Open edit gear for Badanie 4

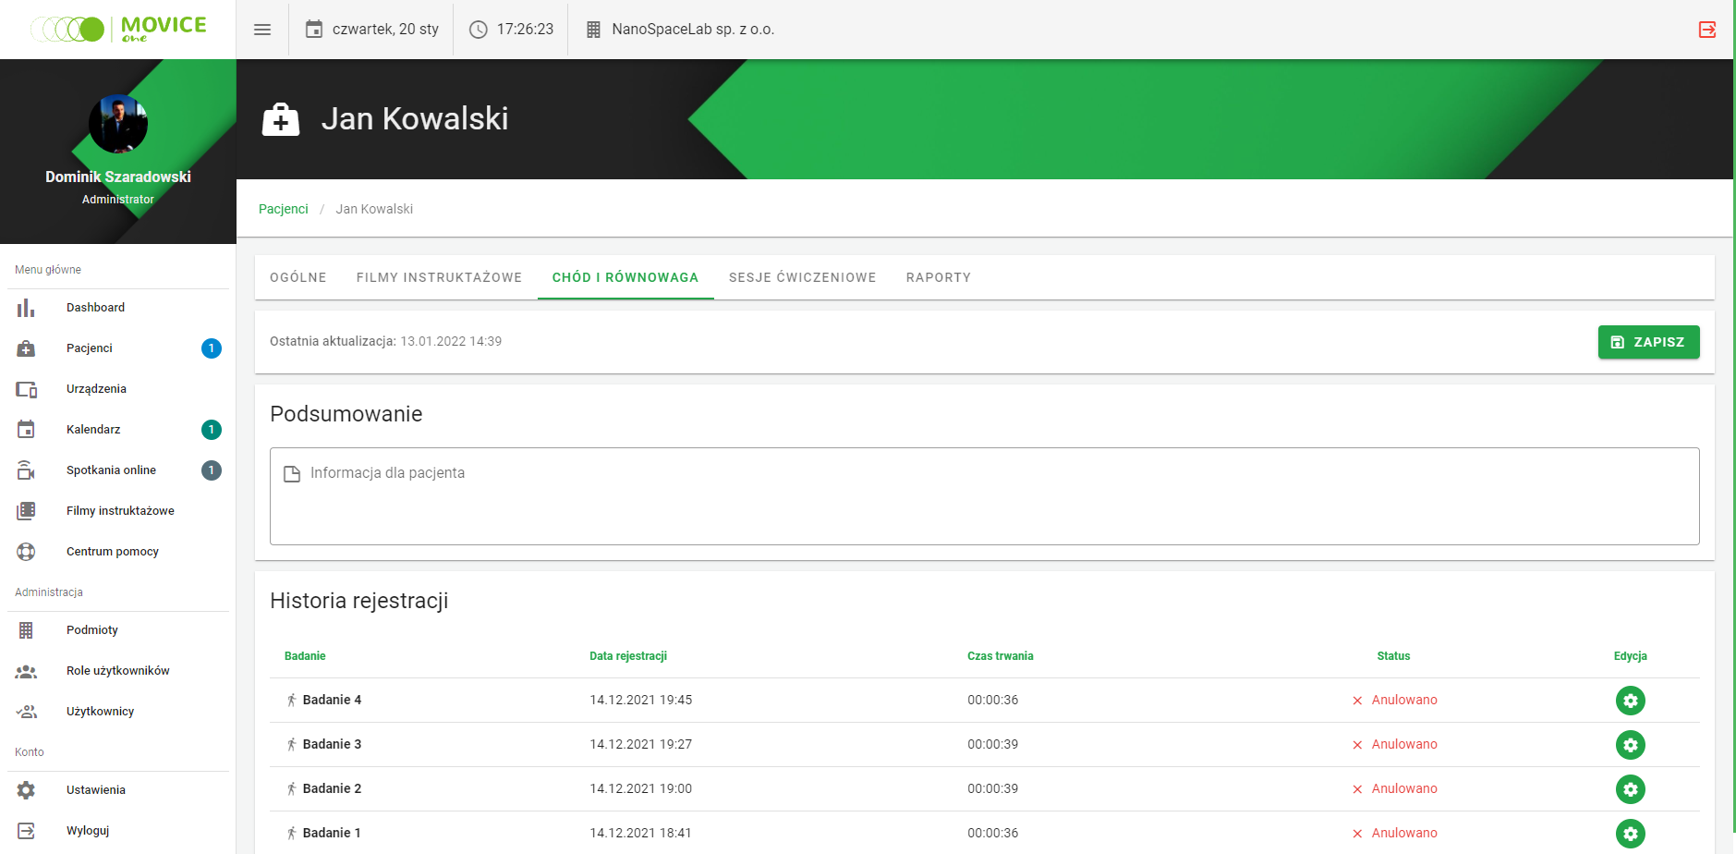[1630, 701]
